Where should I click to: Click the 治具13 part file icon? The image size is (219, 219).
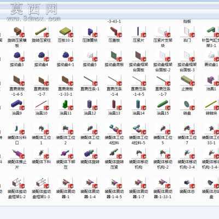click(x=114, y=105)
